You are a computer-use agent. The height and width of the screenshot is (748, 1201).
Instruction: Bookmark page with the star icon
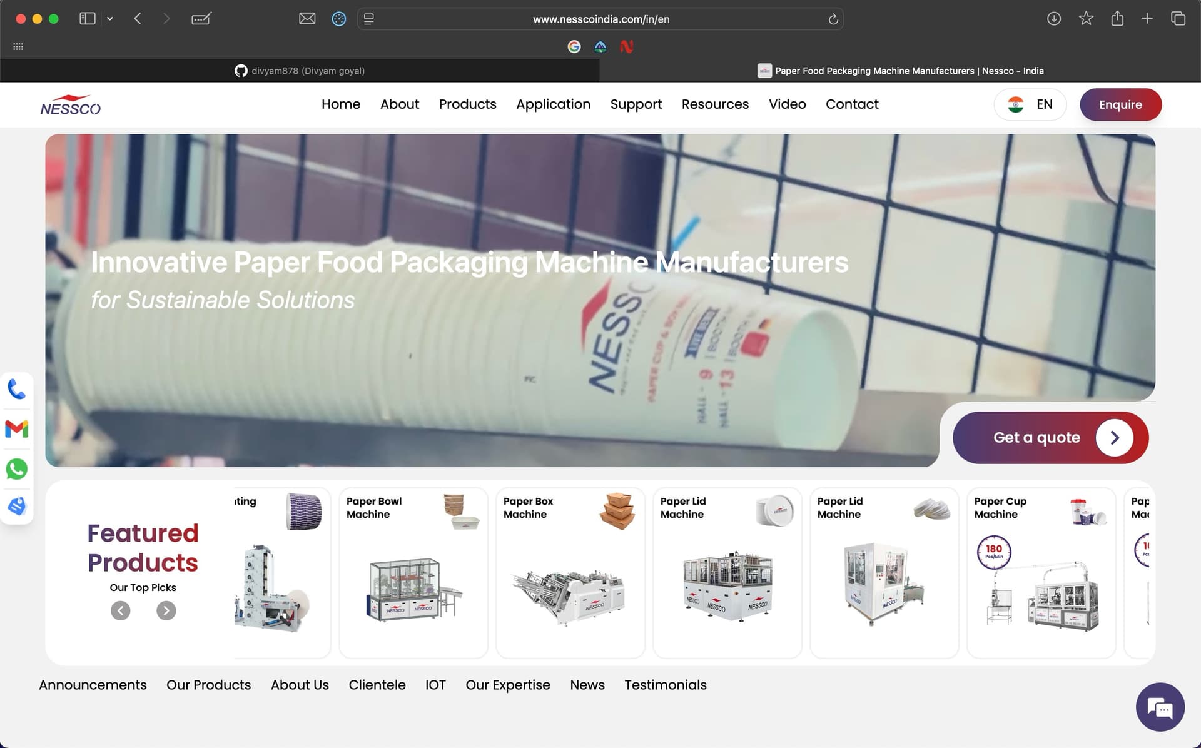tap(1086, 18)
